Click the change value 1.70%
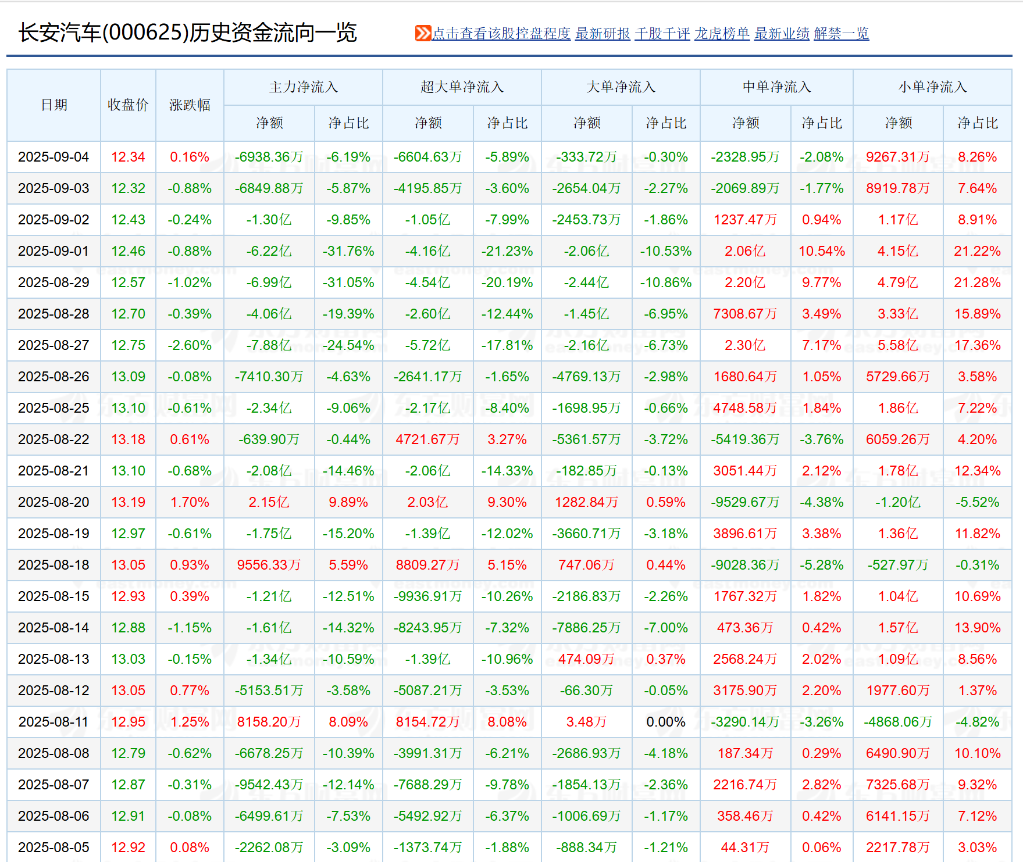 [190, 502]
